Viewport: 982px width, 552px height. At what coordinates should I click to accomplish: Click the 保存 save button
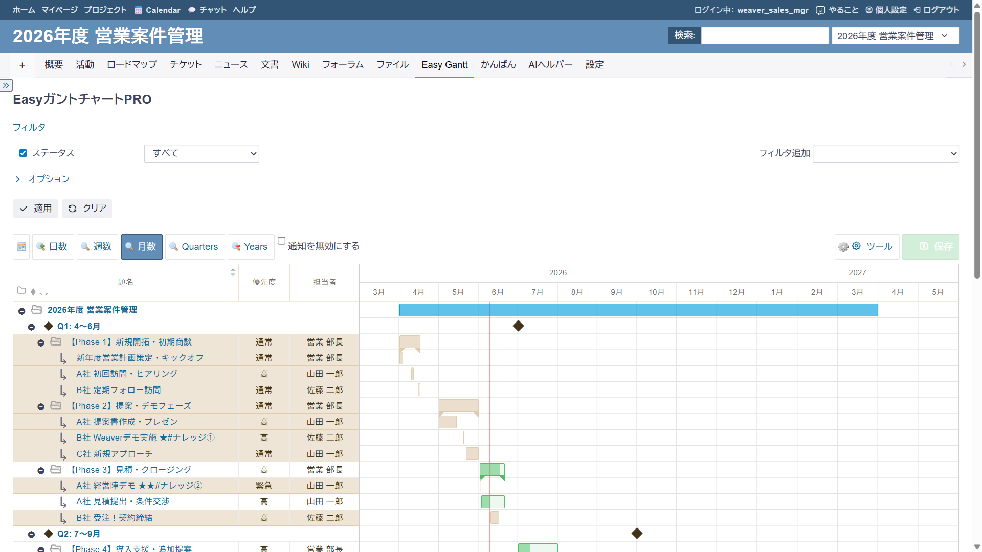(x=931, y=247)
